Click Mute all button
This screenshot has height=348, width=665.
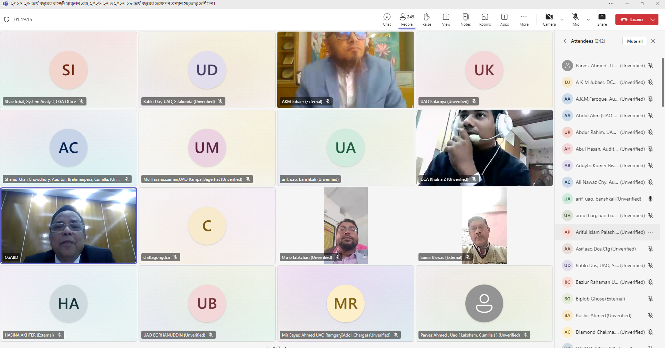click(x=634, y=41)
